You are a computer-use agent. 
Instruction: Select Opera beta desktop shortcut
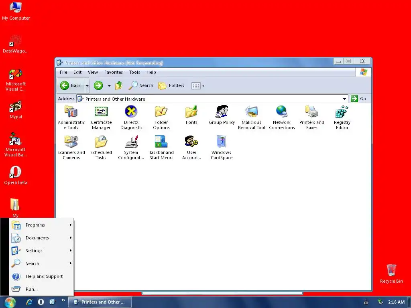pyautogui.click(x=16, y=176)
